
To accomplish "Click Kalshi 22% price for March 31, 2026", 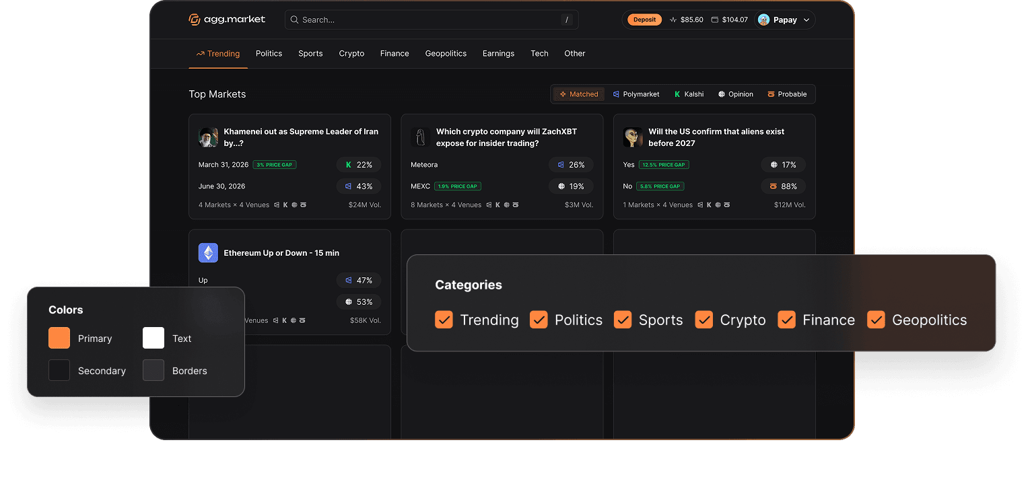I will click(x=359, y=165).
